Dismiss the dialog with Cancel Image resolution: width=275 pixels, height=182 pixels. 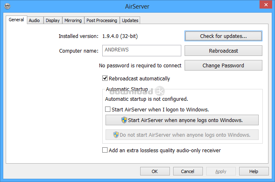[187, 171]
